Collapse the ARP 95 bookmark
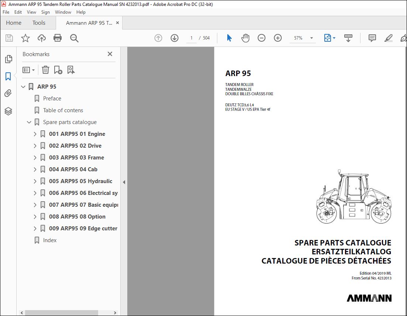Viewport: 407px width, 316px height. pos(23,87)
